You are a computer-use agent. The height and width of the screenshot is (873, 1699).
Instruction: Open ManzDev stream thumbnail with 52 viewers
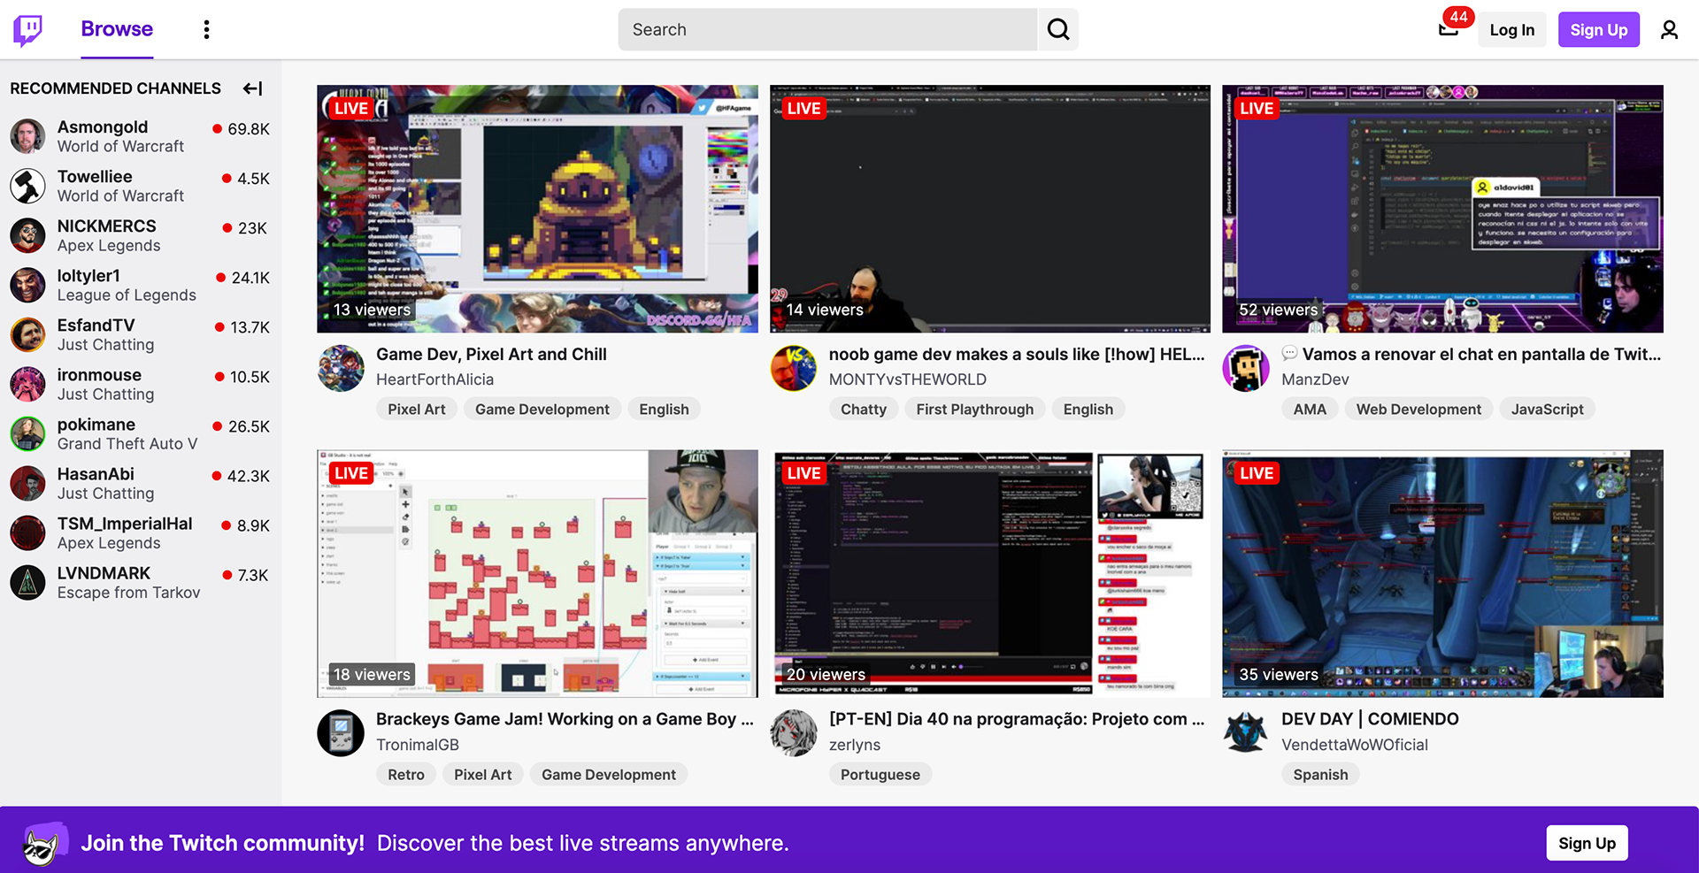(1442, 209)
